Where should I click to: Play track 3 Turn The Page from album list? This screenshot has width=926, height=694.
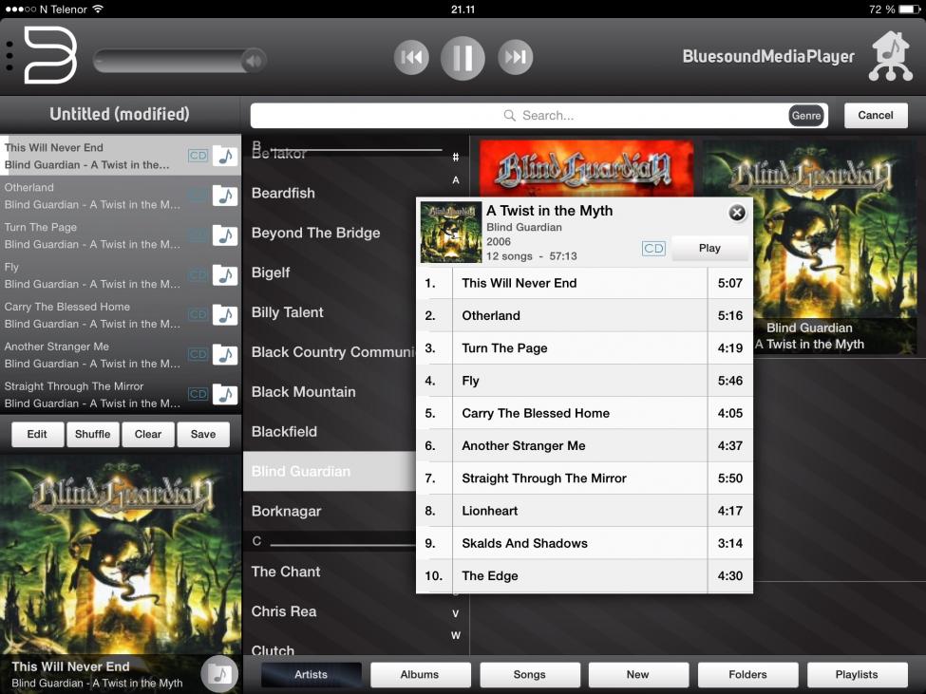(584, 348)
